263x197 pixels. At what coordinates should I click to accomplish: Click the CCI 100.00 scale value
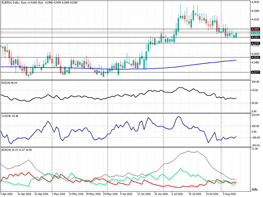pos(255,126)
